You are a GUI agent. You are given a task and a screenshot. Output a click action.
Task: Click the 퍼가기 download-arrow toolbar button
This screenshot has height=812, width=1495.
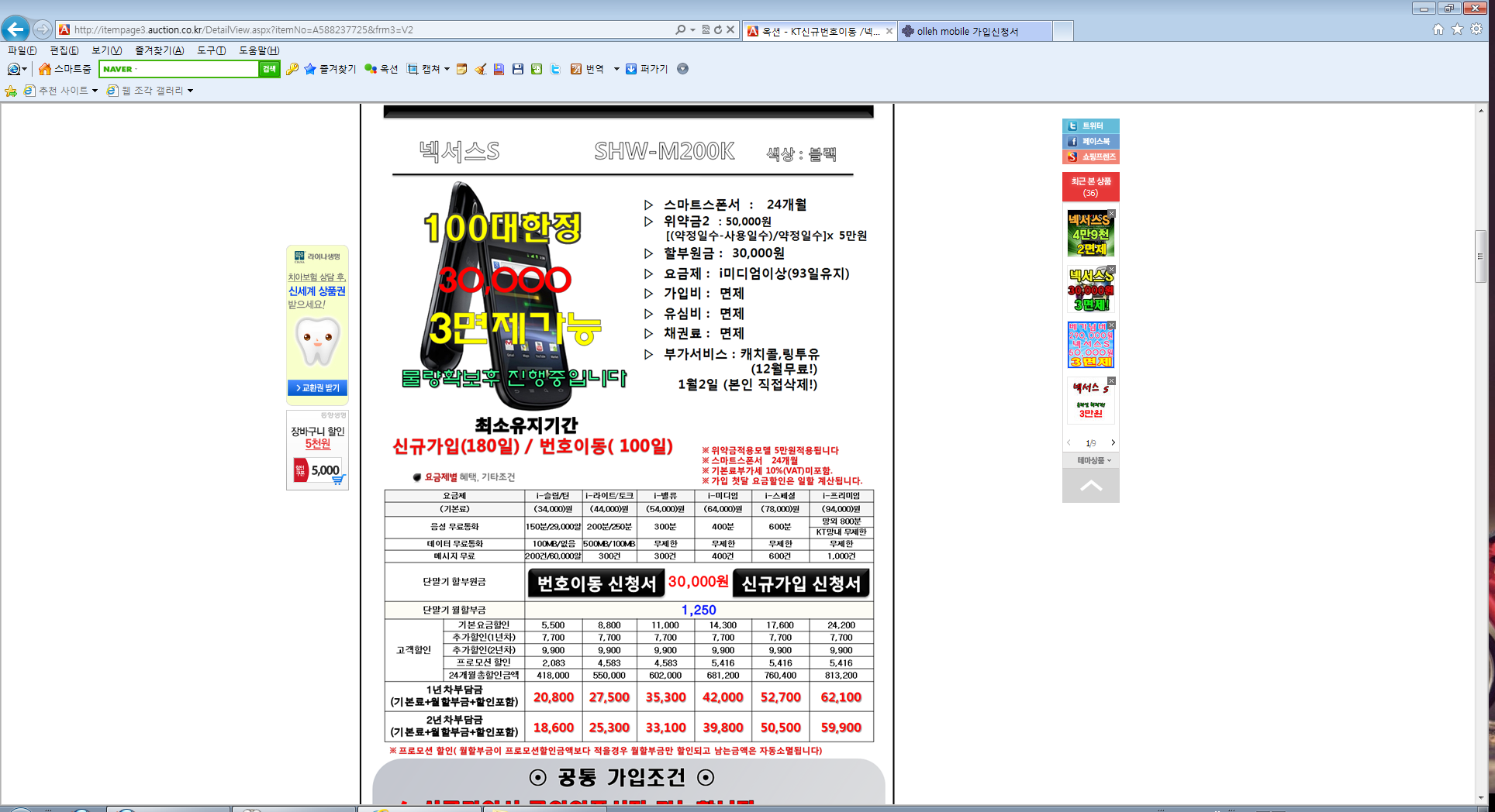click(647, 69)
